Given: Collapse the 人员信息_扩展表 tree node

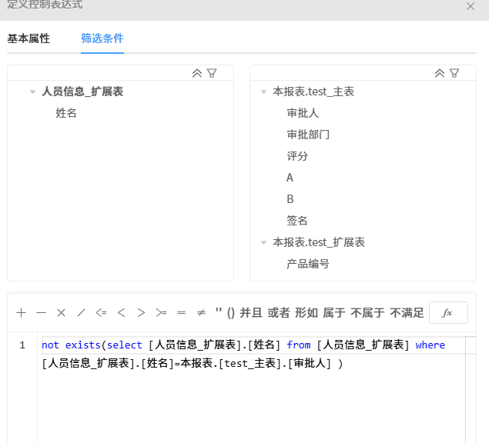Looking at the screenshot, I should pos(32,92).
